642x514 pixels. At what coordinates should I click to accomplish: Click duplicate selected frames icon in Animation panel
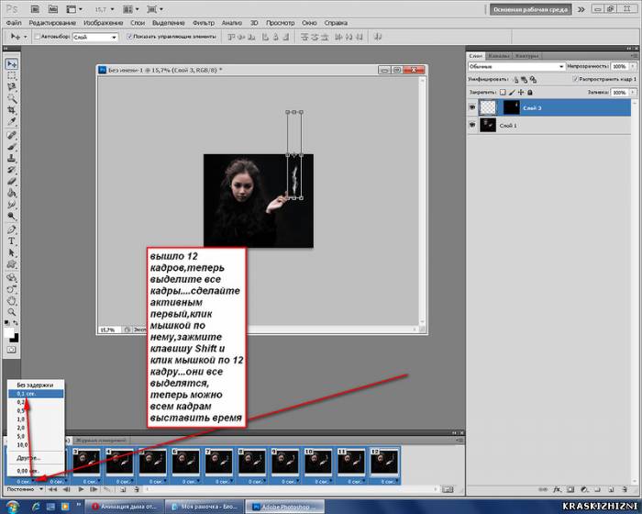(122, 489)
